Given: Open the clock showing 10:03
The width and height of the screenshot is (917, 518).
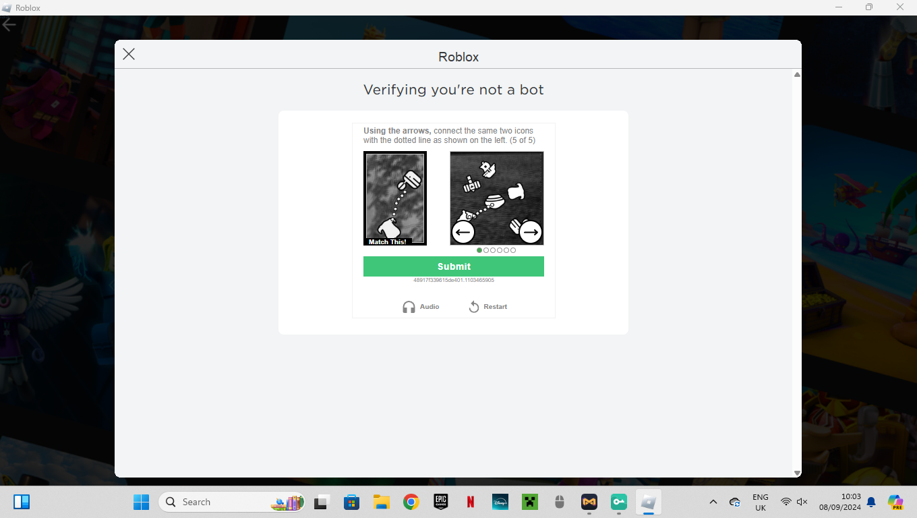Looking at the screenshot, I should (x=840, y=502).
